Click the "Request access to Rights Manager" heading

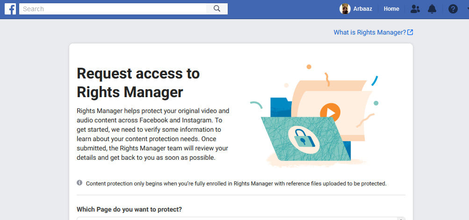coord(138,82)
